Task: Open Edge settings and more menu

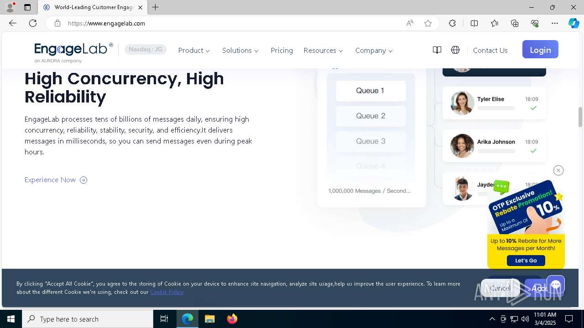Action: 555,23
